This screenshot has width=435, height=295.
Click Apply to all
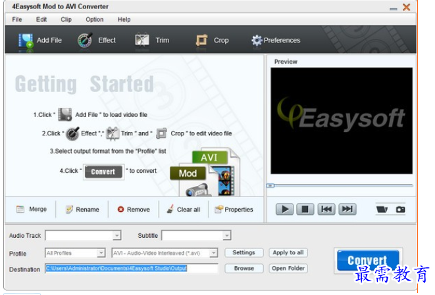point(288,252)
